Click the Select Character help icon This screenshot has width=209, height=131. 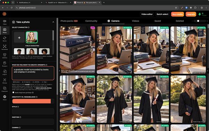point(29,27)
